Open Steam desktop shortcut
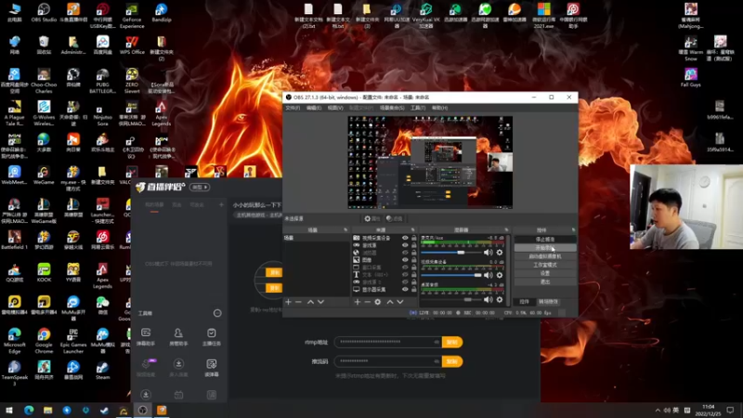The width and height of the screenshot is (743, 418). (x=102, y=368)
